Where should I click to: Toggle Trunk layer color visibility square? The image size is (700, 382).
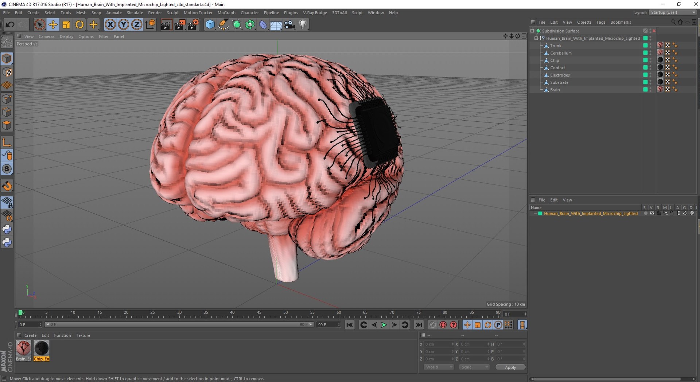(x=645, y=46)
